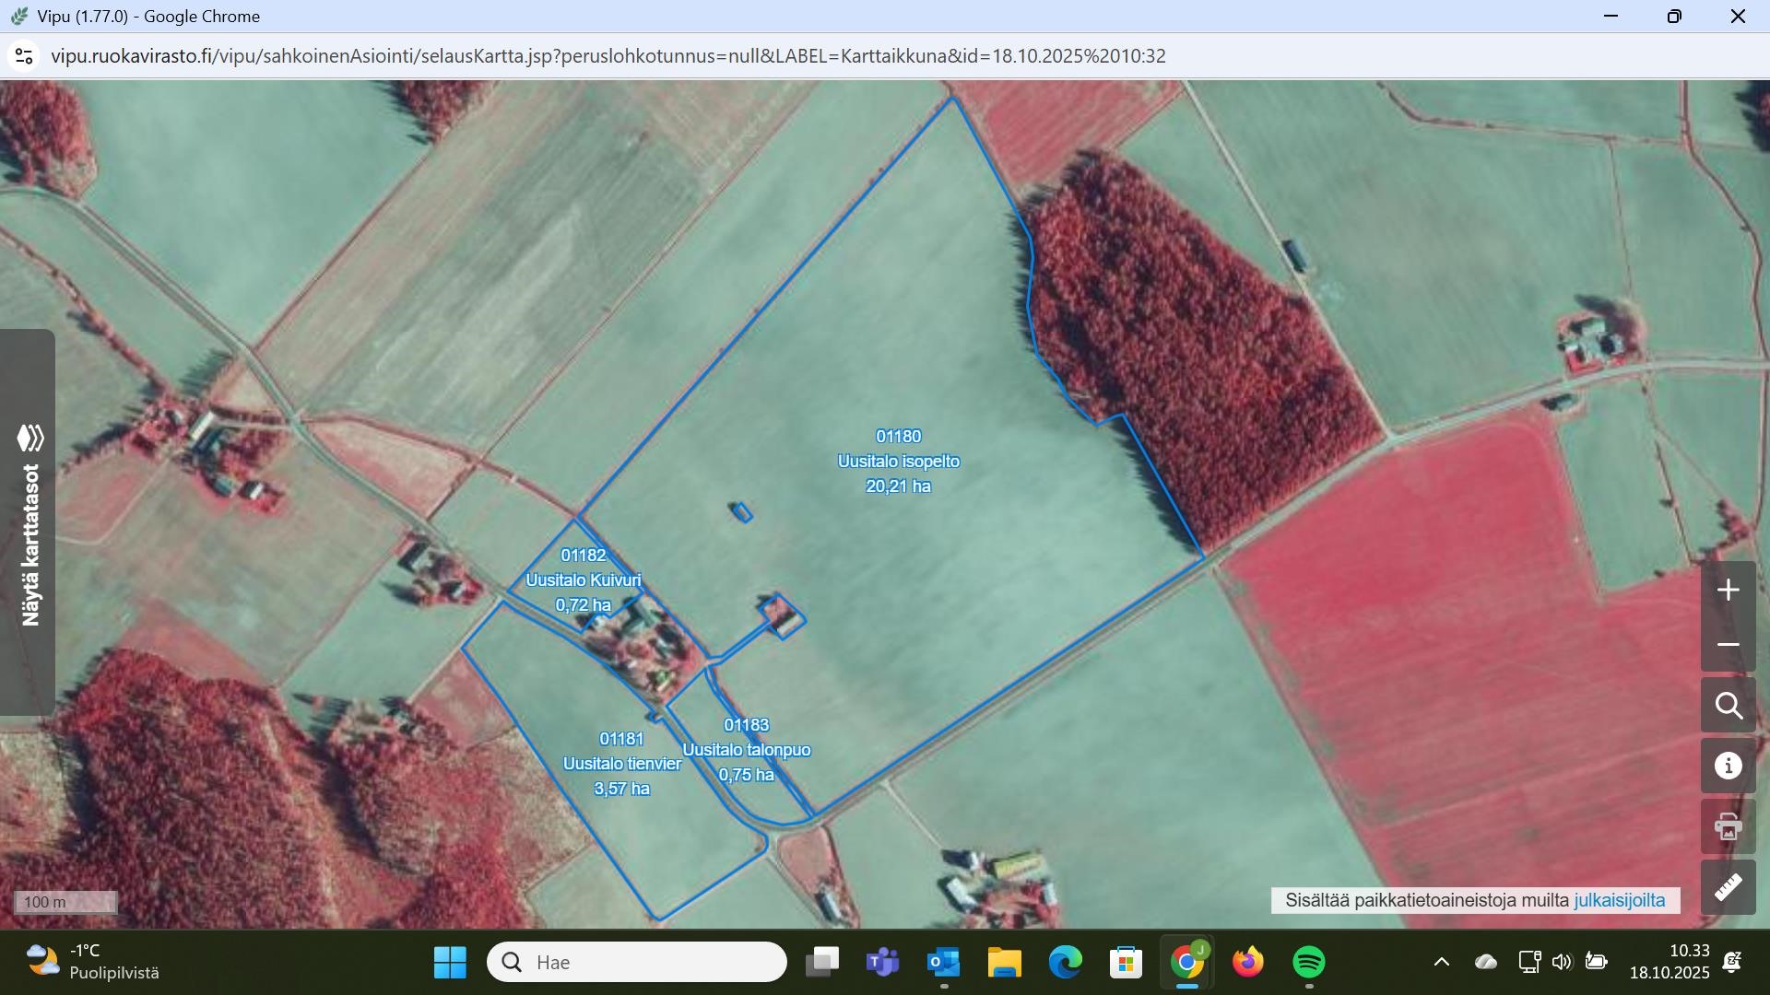1770x995 pixels.
Task: Select parcel 01180 Uusitalo isopelto label
Action: click(898, 462)
